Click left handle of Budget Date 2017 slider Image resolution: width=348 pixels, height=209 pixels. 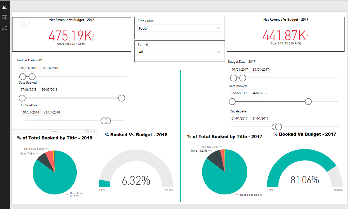[x=233, y=78]
